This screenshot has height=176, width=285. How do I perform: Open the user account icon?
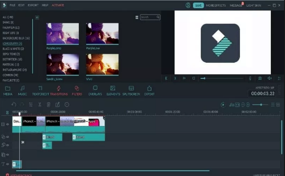(x=188, y=5)
